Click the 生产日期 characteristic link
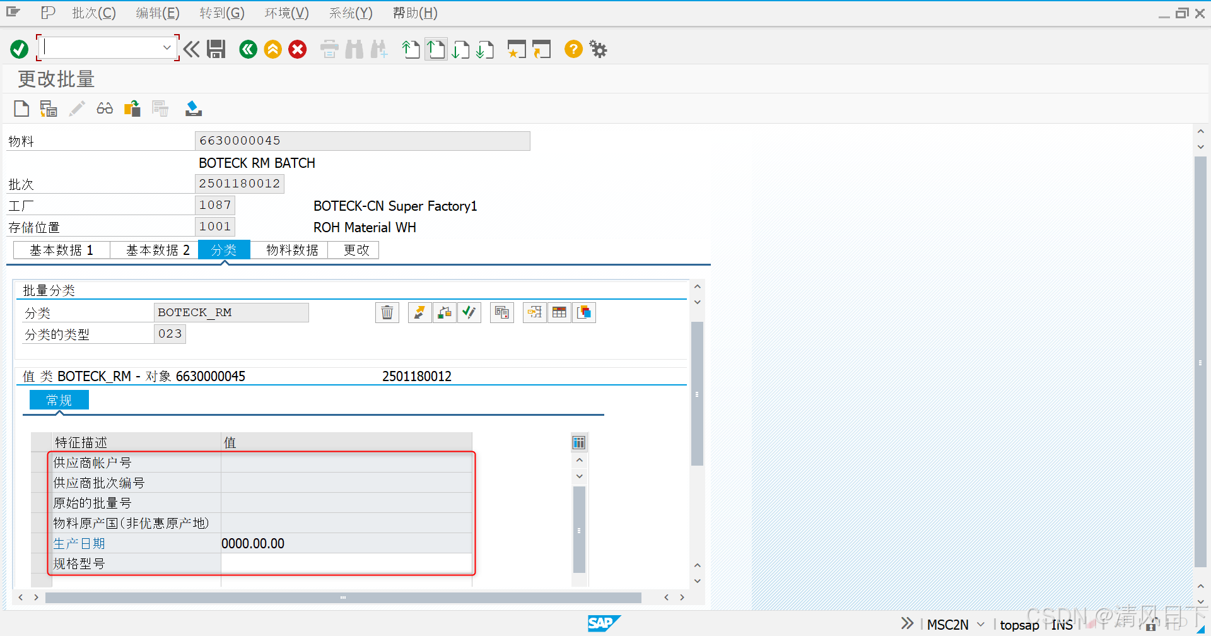Screen dimensions: 1211x636 79,543
